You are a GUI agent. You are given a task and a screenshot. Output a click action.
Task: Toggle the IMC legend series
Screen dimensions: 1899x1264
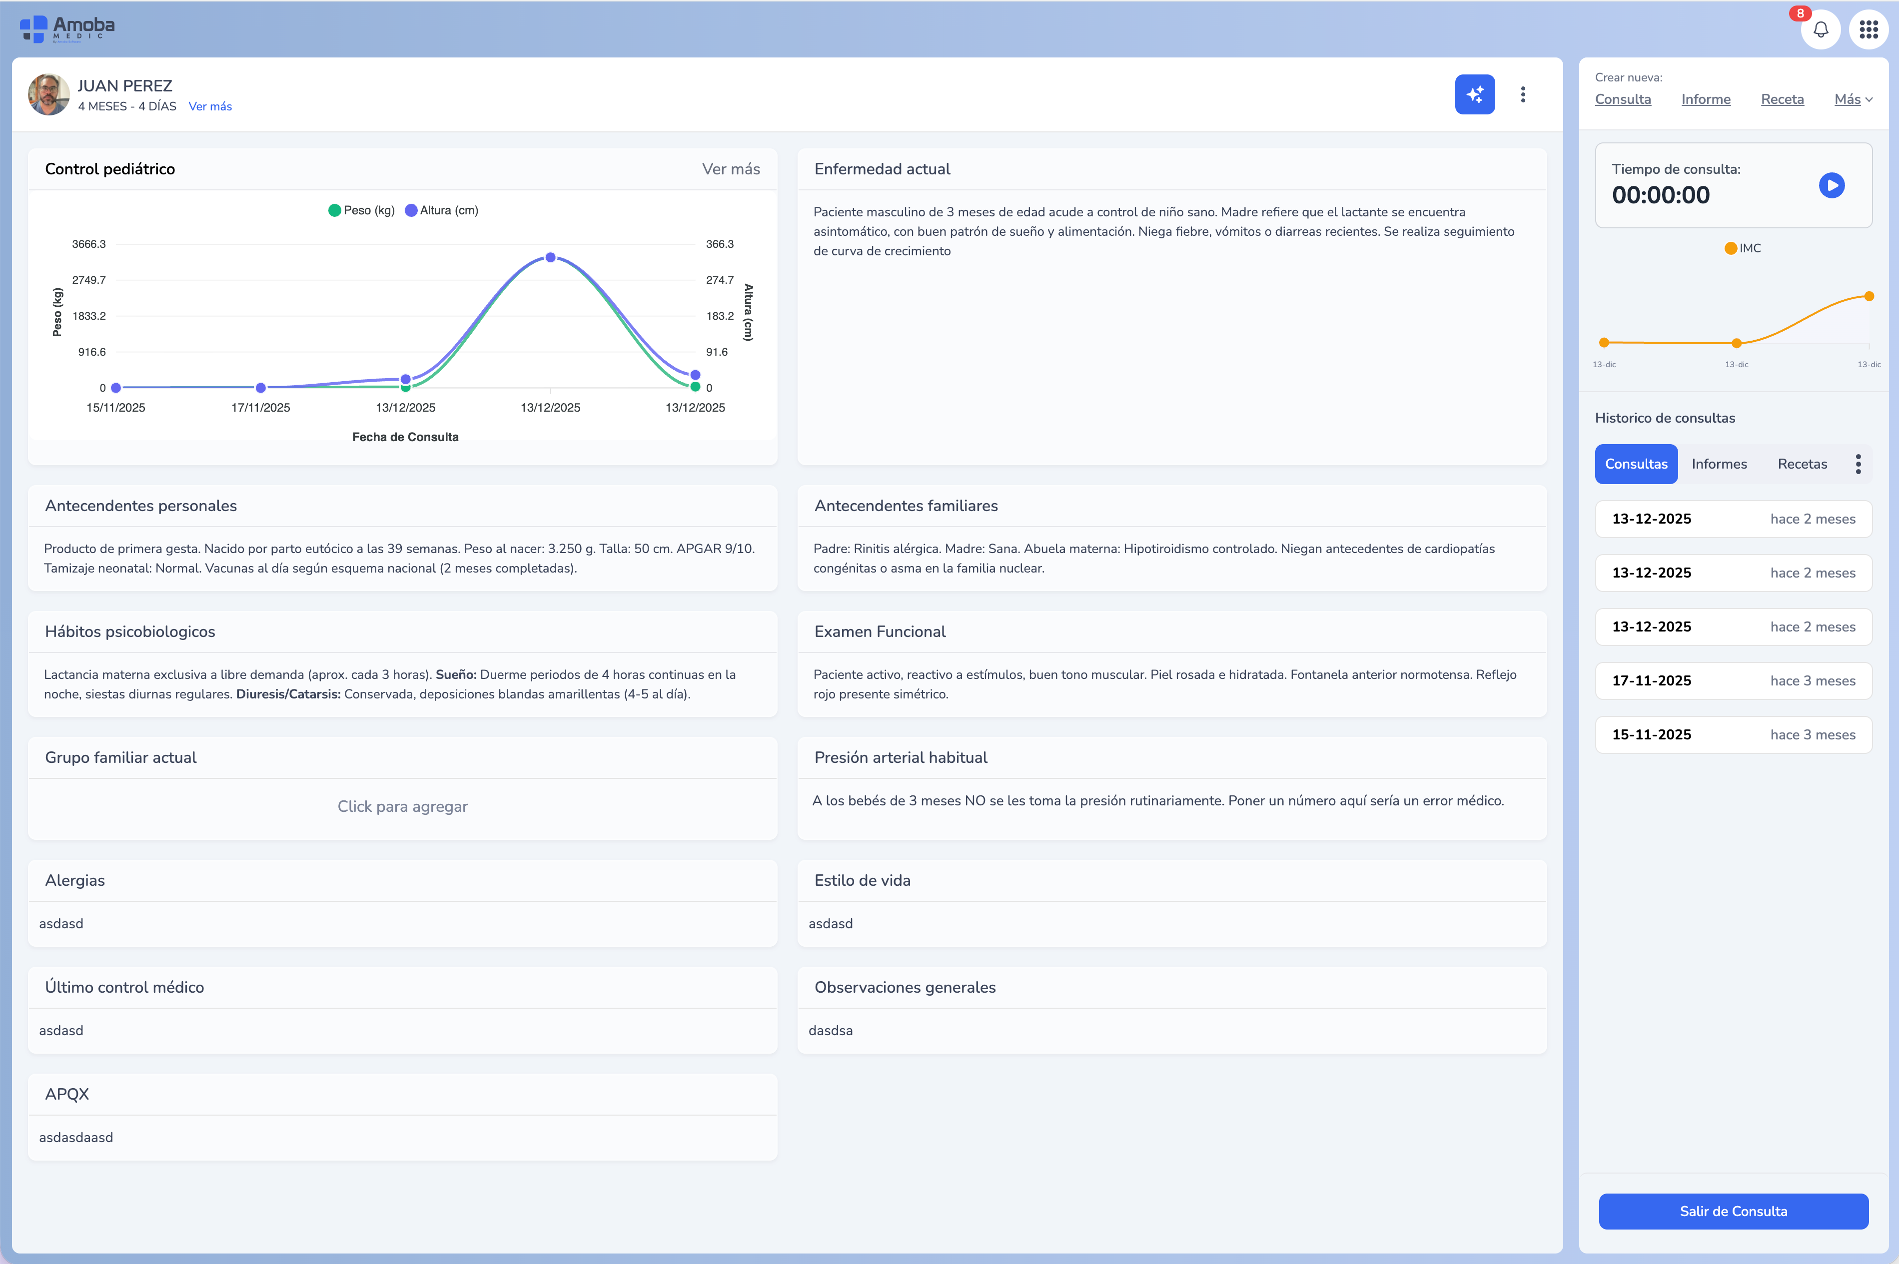[1742, 248]
